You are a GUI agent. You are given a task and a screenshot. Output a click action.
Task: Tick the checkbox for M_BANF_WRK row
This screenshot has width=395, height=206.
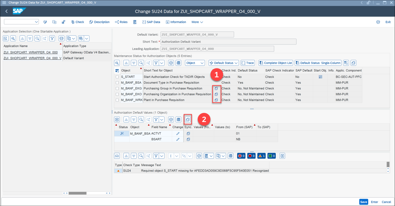click(x=117, y=100)
